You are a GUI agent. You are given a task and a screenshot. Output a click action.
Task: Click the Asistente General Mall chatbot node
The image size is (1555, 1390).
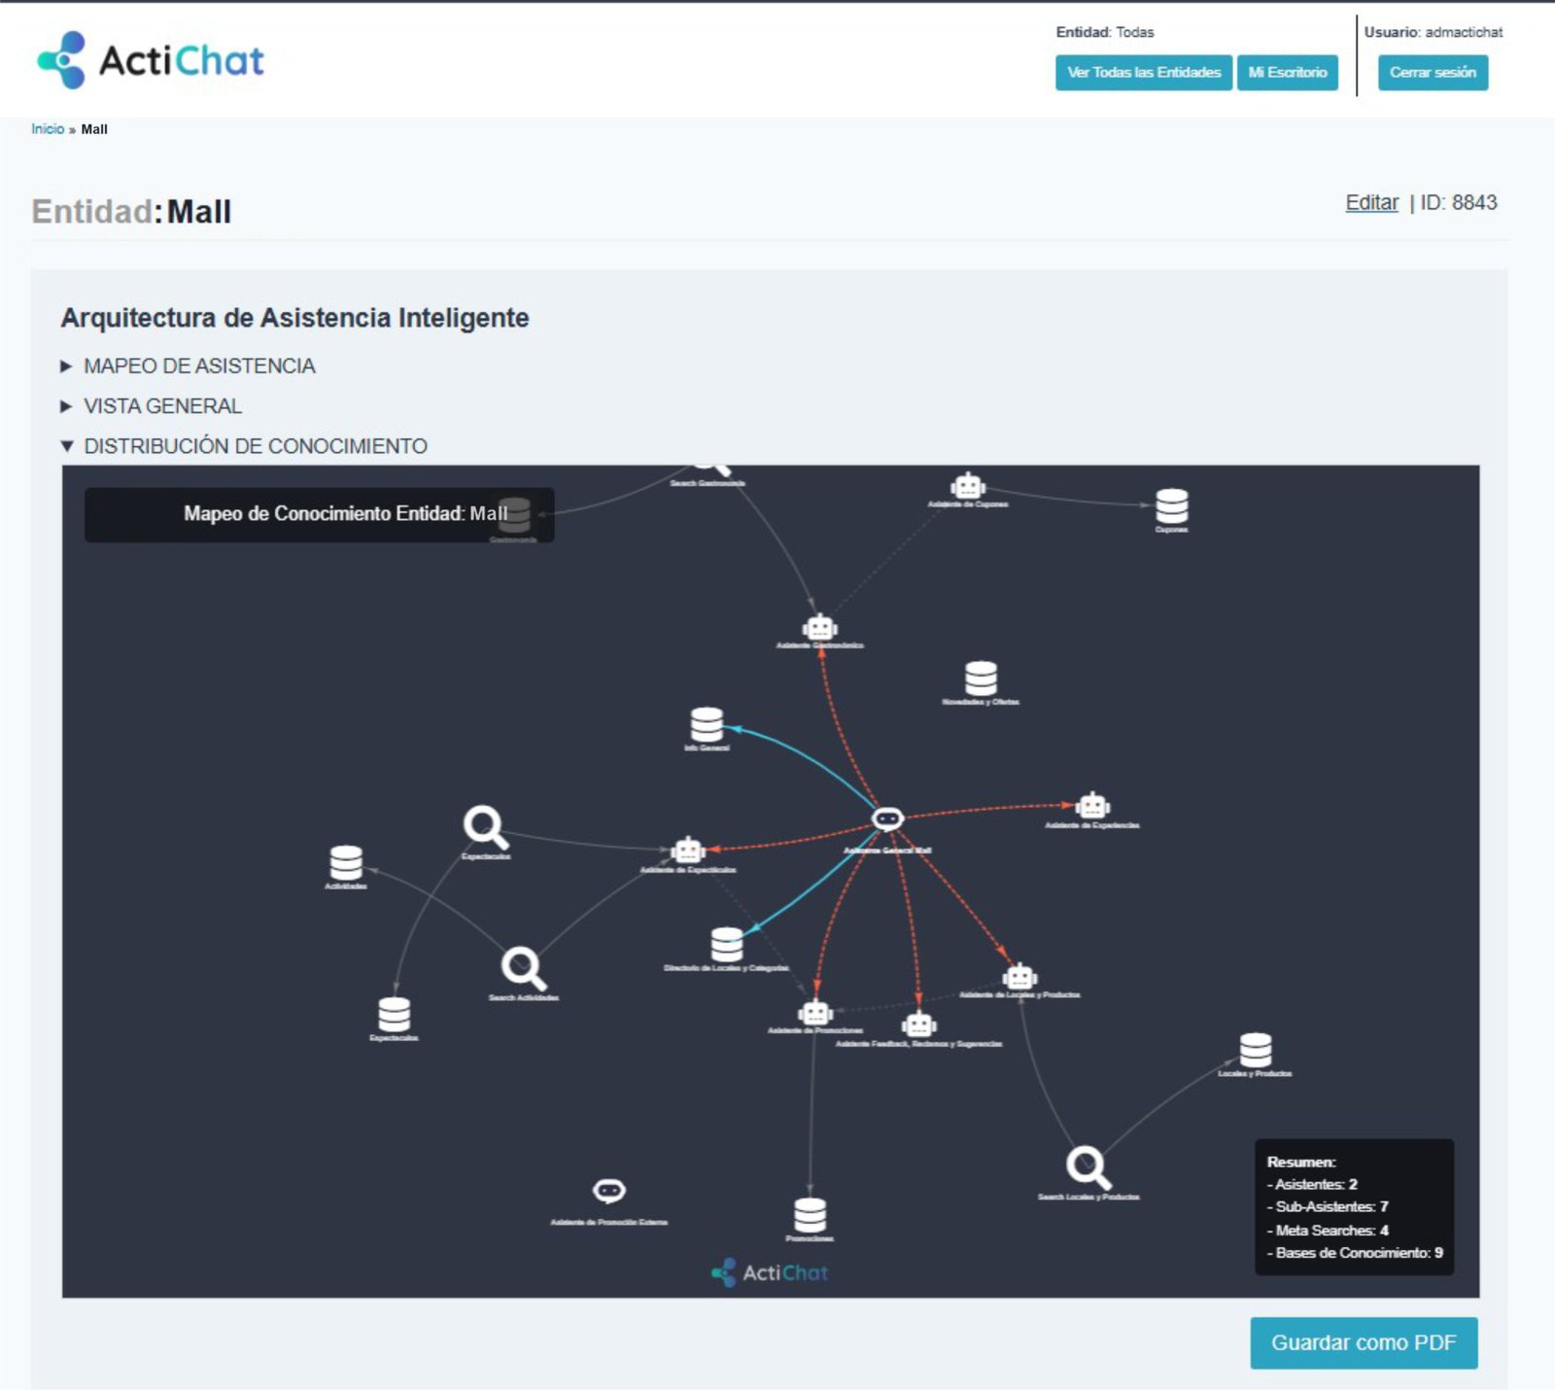point(887,819)
